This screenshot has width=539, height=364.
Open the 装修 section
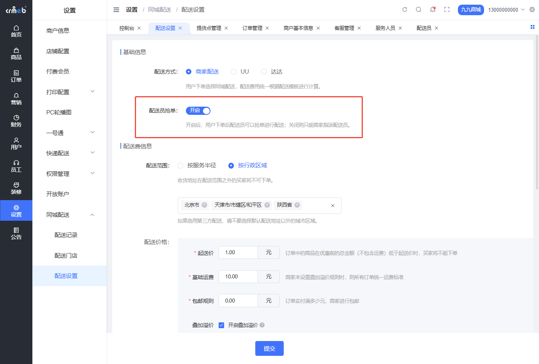16,187
